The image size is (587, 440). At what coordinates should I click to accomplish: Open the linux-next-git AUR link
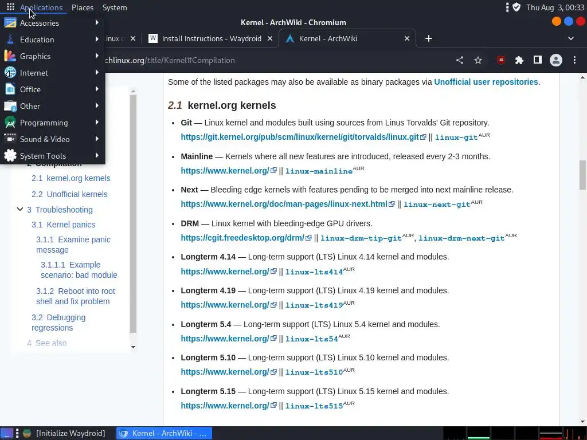pyautogui.click(x=437, y=205)
